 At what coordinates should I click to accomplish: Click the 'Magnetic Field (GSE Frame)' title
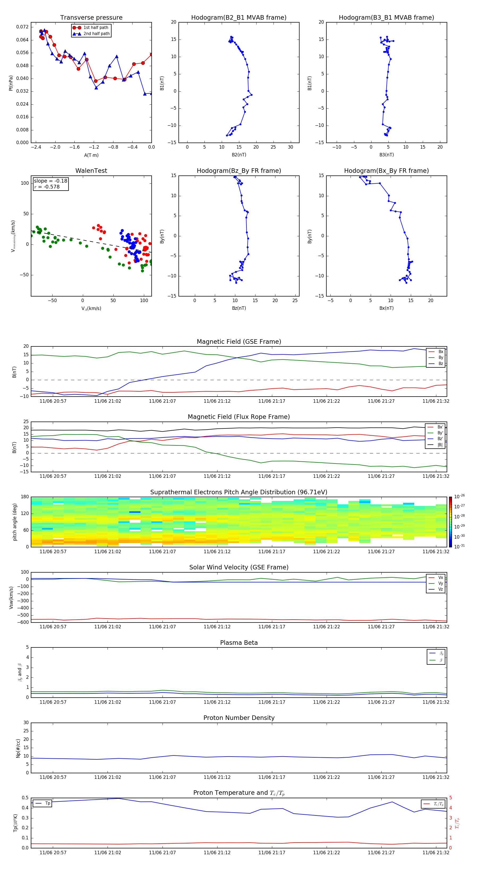[239, 342]
